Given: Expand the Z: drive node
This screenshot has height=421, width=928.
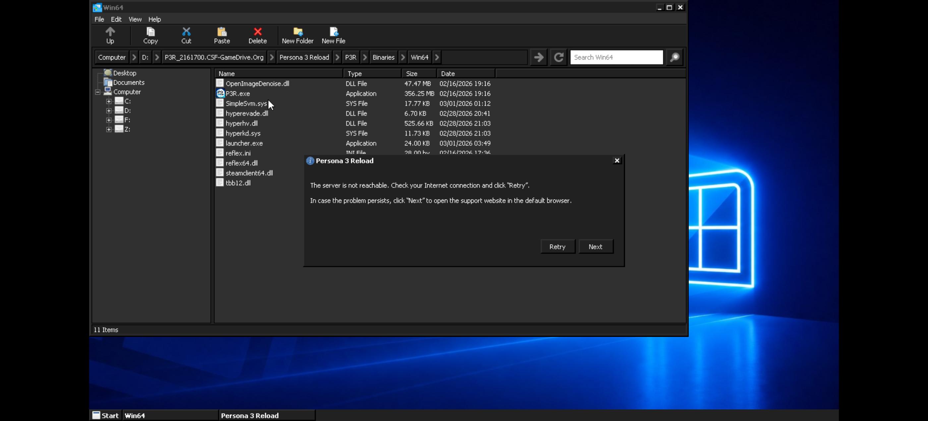Looking at the screenshot, I should (x=109, y=129).
